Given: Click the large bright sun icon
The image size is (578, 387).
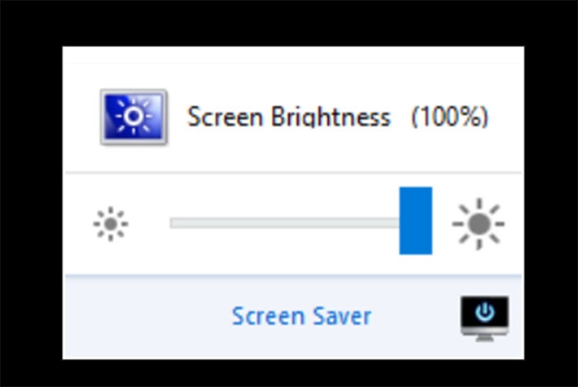Looking at the screenshot, I should [x=478, y=223].
